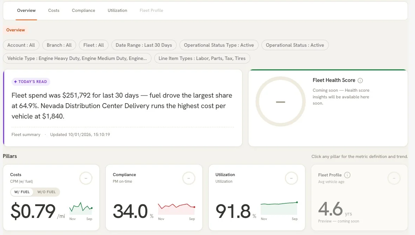The width and height of the screenshot is (415, 235).
Task: Click the Fleet Profile pillar score circle
Action: [x=394, y=178]
